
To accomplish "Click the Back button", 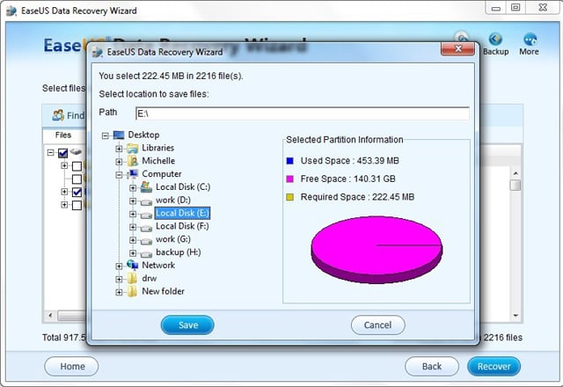I will pyautogui.click(x=432, y=366).
